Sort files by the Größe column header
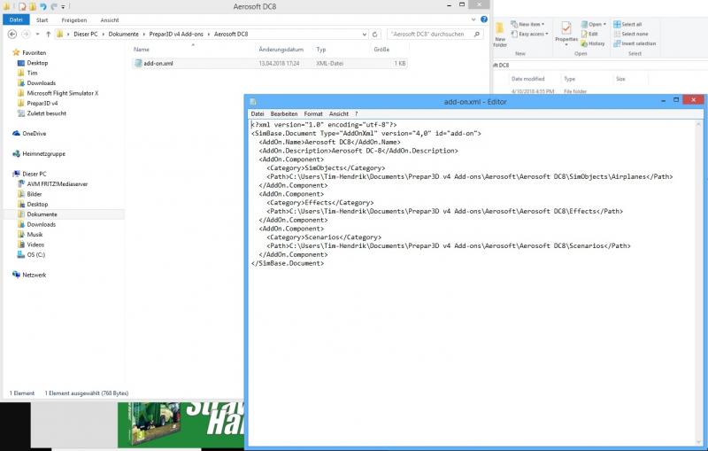The image size is (708, 451). click(381, 50)
